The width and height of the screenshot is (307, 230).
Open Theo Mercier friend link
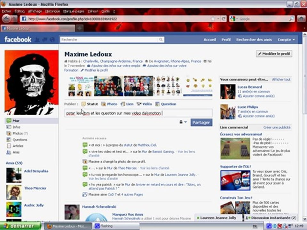[35, 188]
